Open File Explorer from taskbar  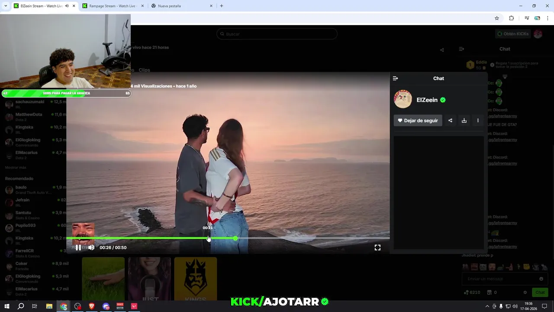49,306
